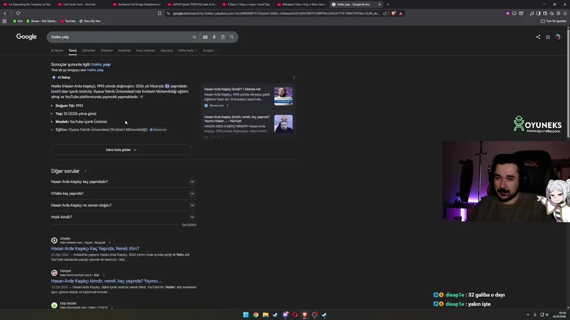Open the Brave VPN shield icon
570x320 pixels.
[558, 13]
